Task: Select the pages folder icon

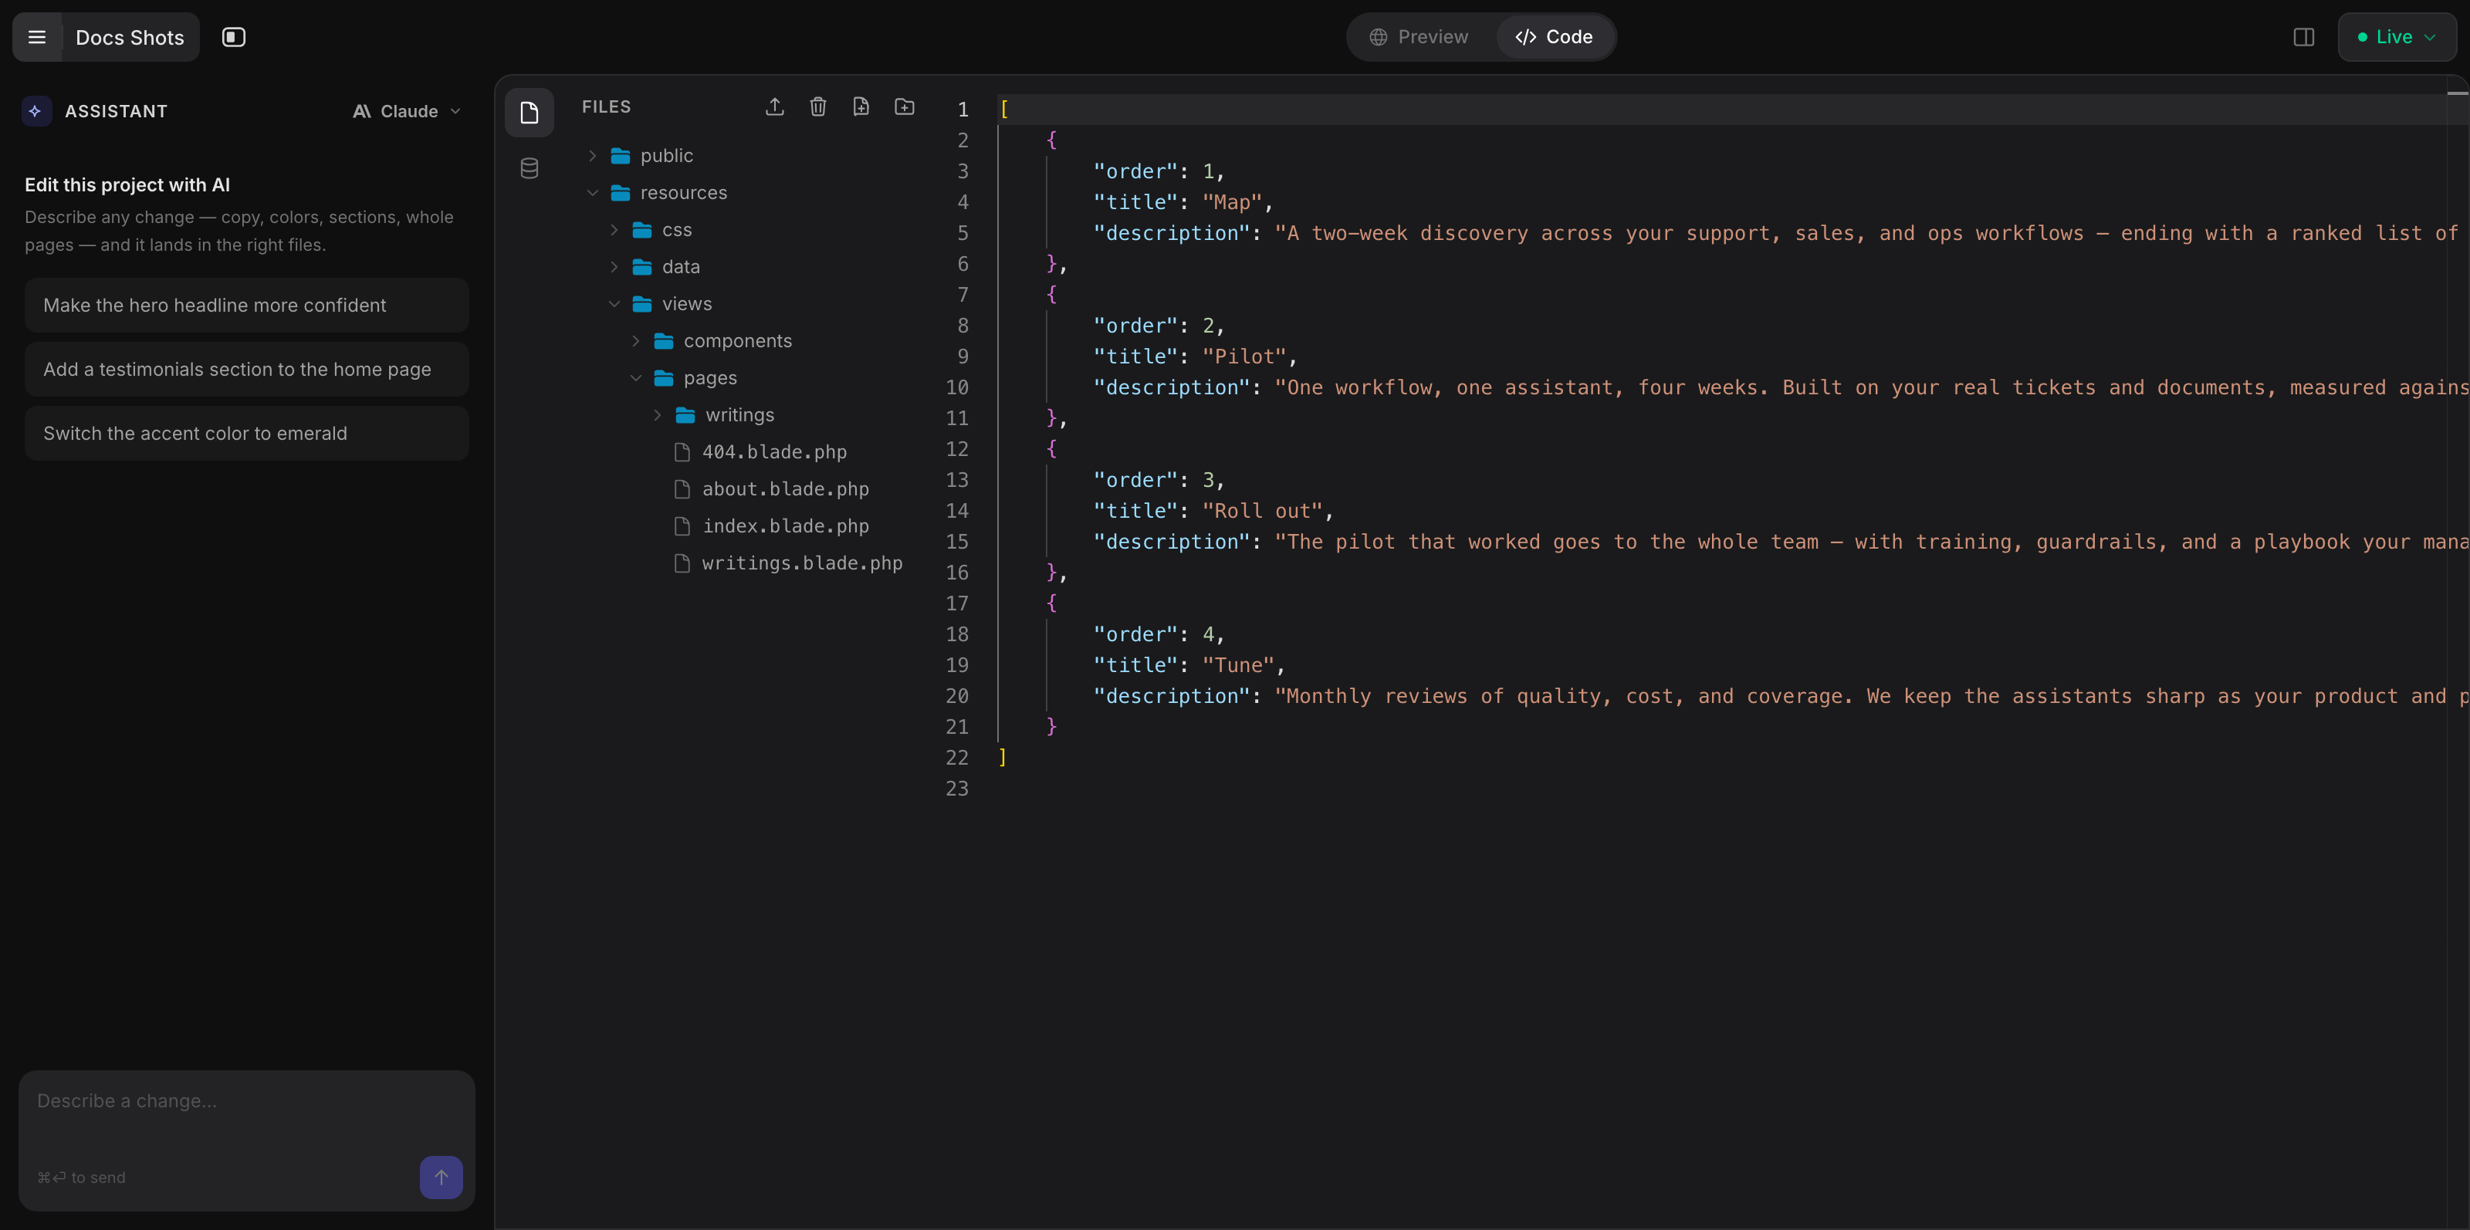Action: (664, 378)
